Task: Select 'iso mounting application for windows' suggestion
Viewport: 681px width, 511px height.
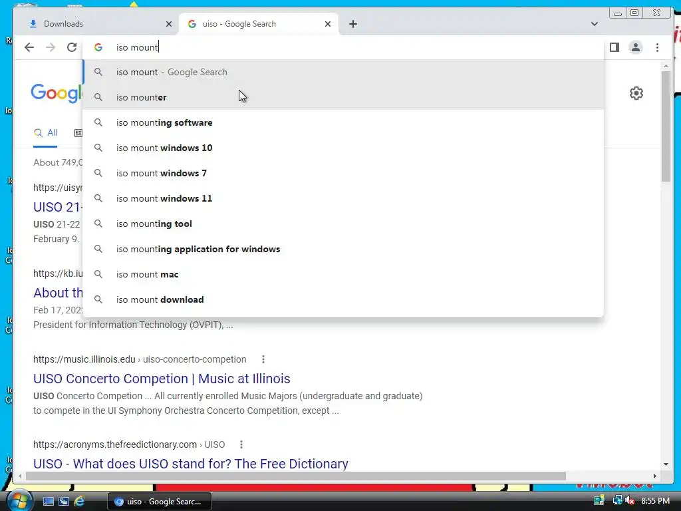Action: [x=343, y=249]
